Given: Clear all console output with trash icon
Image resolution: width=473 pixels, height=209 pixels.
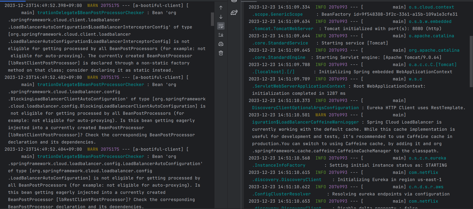Looking at the screenshot, I should click(221, 53).
